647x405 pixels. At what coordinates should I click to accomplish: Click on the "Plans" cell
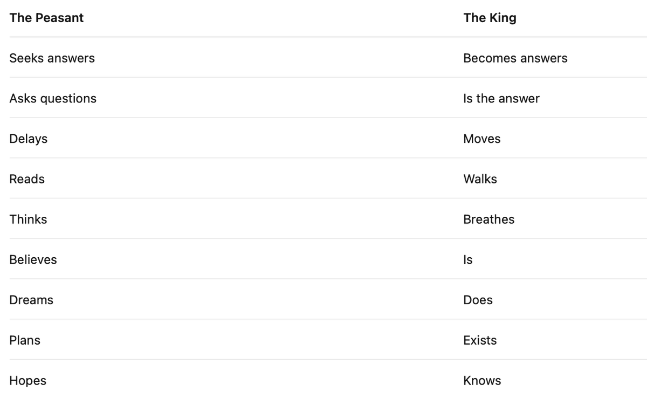25,340
